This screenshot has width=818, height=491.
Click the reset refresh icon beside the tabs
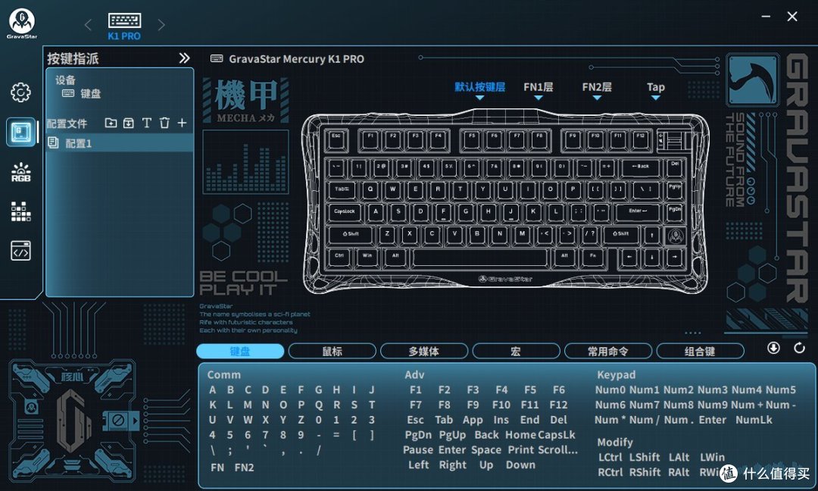coord(799,348)
